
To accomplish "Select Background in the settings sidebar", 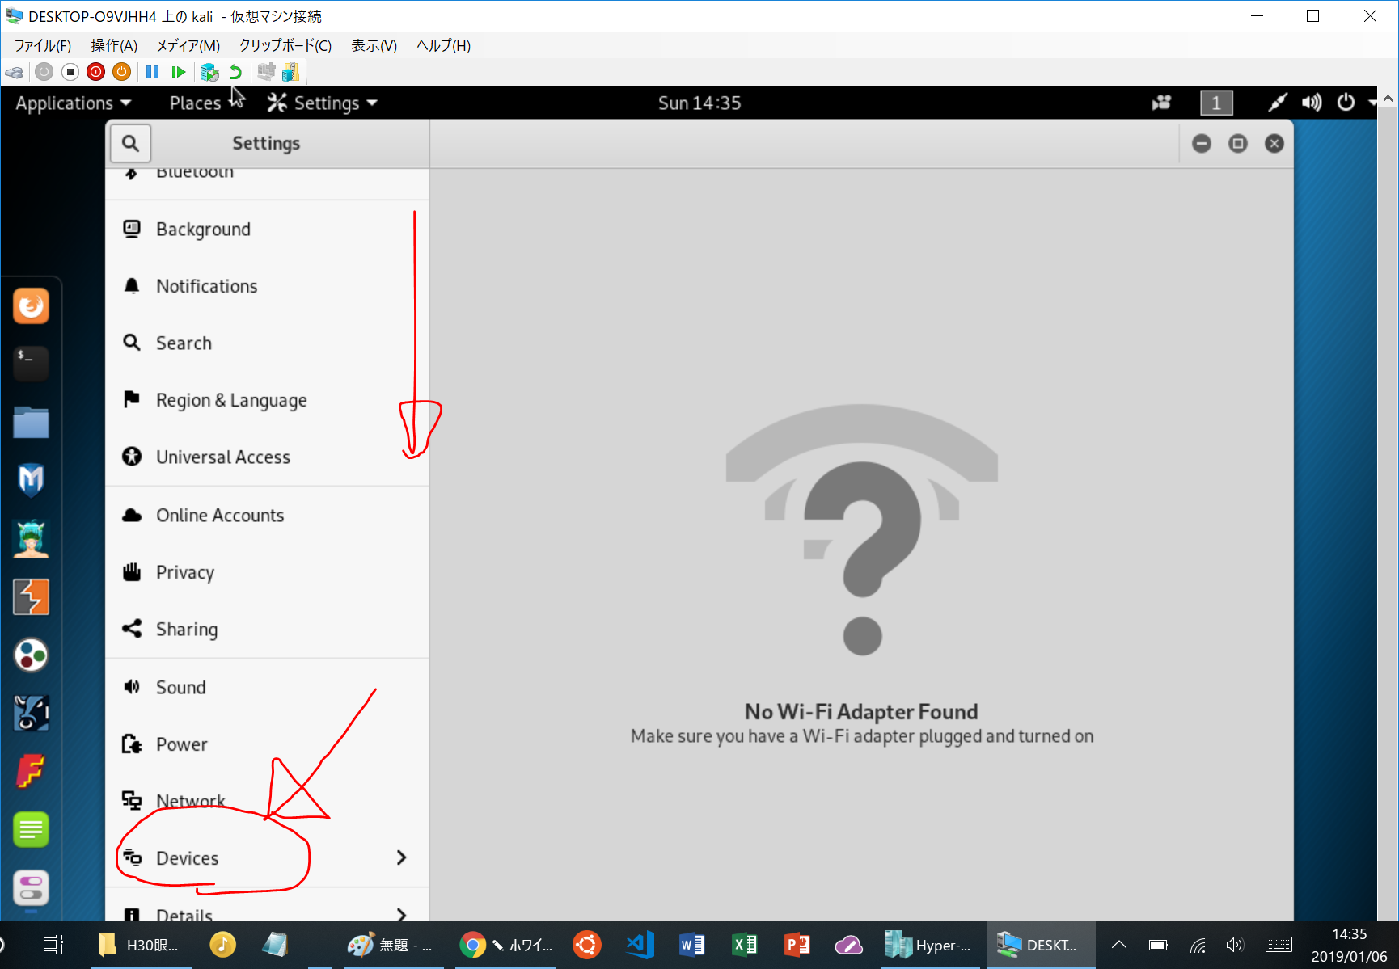I will 203,230.
